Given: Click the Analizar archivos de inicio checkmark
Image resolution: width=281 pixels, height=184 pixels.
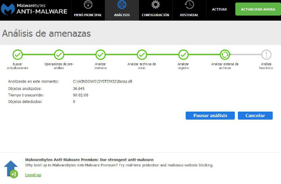Looking at the screenshot, I should pyautogui.click(x=142, y=55).
